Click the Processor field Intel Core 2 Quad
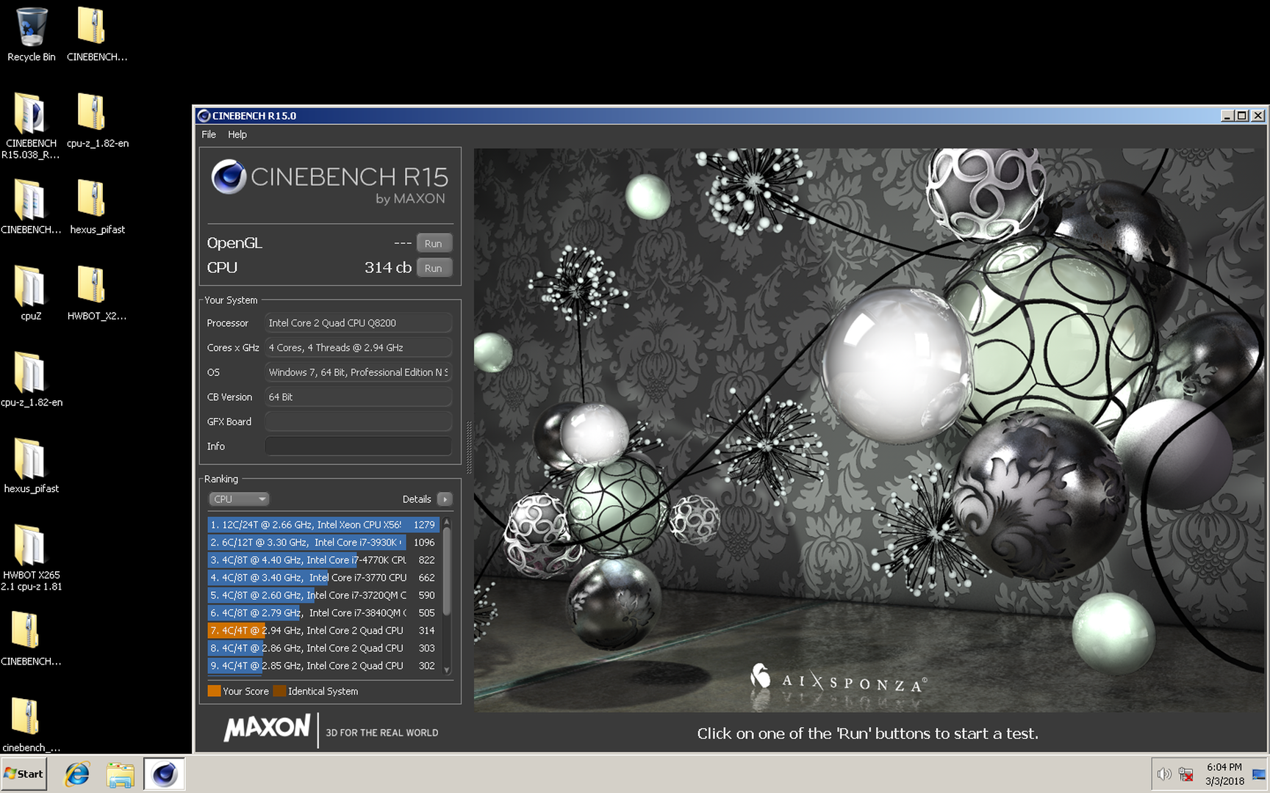 (x=358, y=323)
